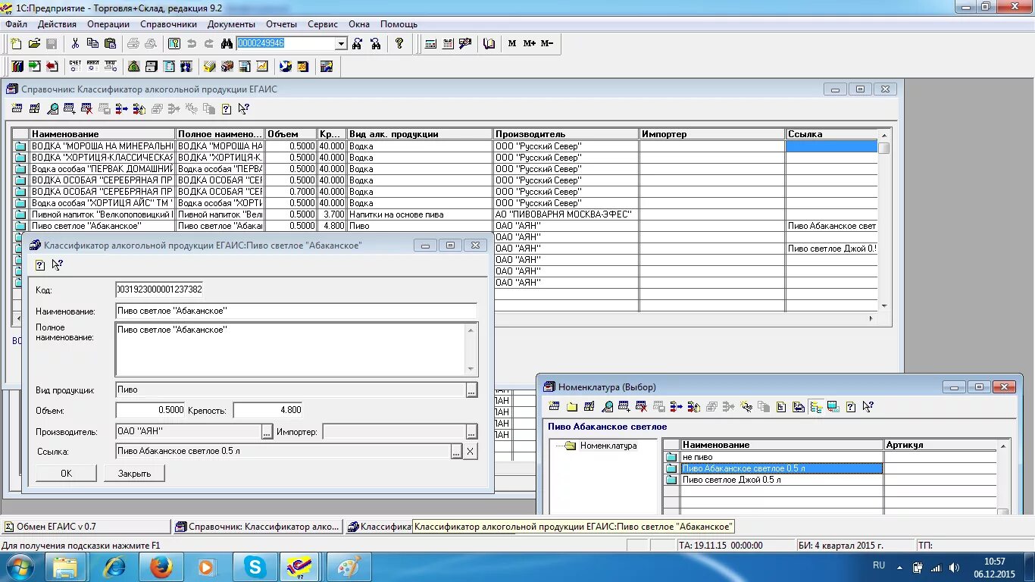Click the View item magnifier icon in the Справочник toolbar

click(x=52, y=109)
